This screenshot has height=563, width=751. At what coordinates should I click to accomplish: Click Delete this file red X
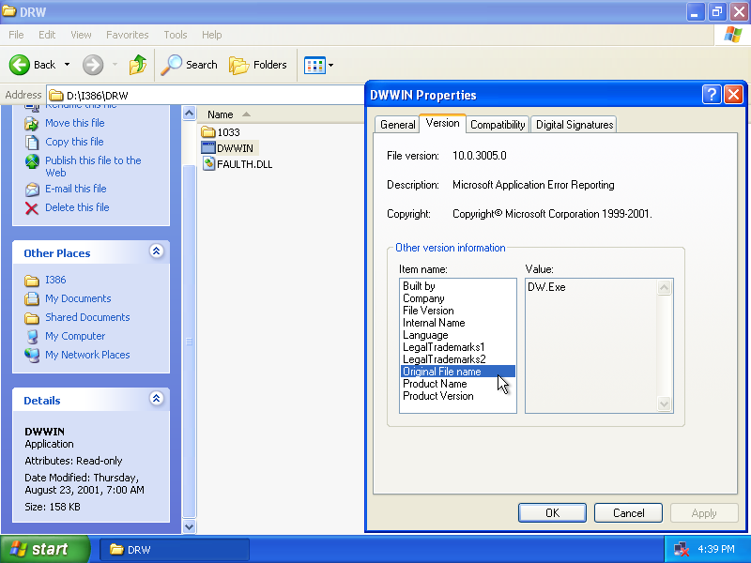(32, 207)
